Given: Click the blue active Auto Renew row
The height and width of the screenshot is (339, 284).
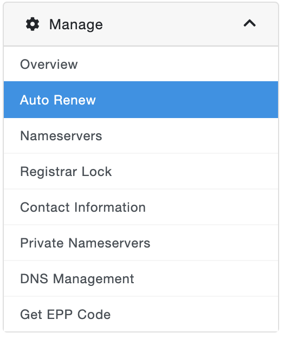Looking at the screenshot, I should click(141, 100).
